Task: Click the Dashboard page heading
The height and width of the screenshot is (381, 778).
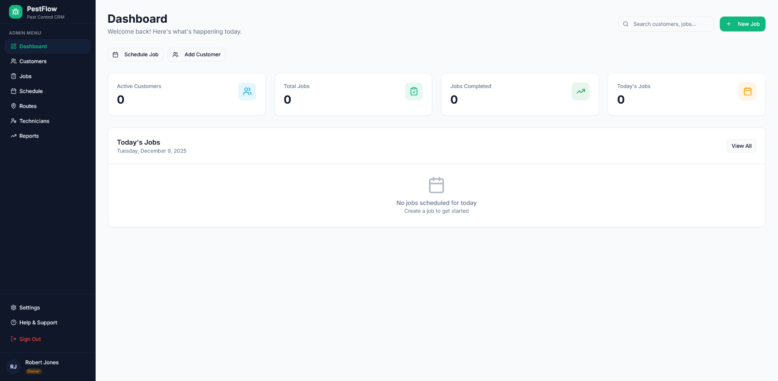Action: (137, 19)
